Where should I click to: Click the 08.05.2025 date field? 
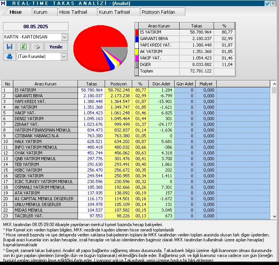[x=36, y=26]
